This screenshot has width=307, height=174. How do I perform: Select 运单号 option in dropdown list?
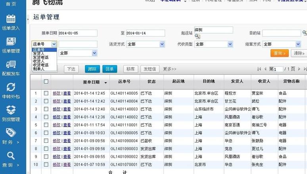44,50
